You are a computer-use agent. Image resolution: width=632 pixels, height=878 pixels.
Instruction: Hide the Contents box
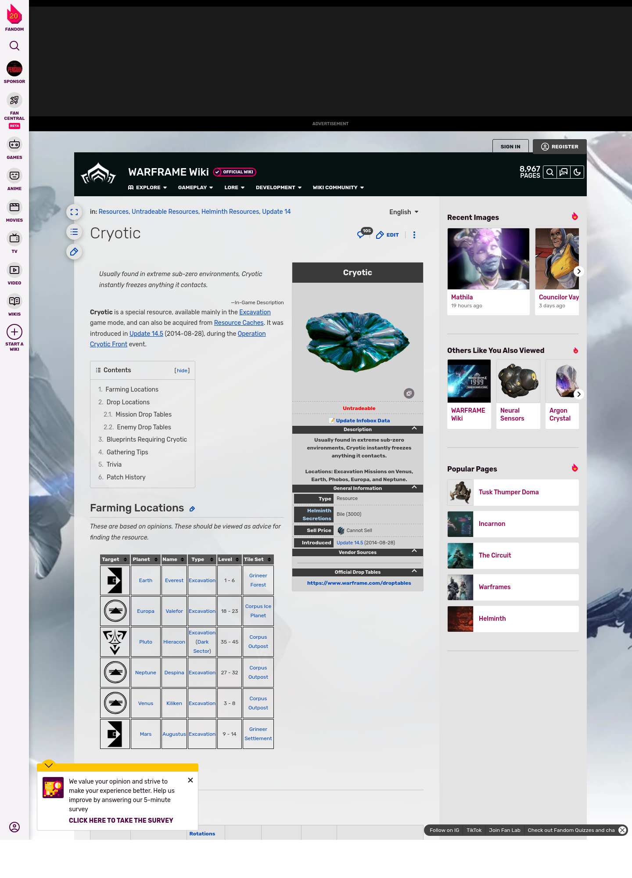[x=182, y=371]
